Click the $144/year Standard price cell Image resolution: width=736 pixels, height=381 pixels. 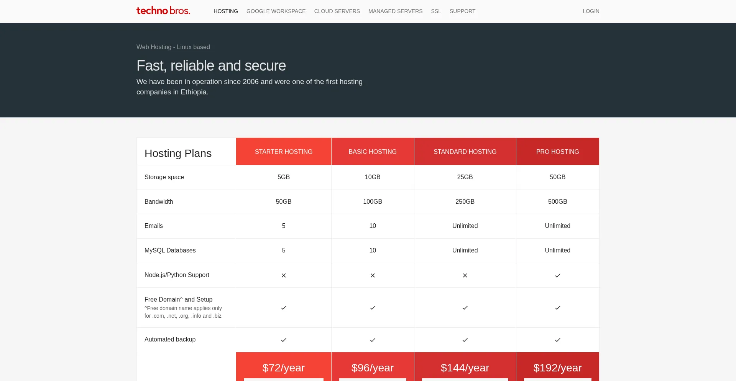click(x=465, y=368)
